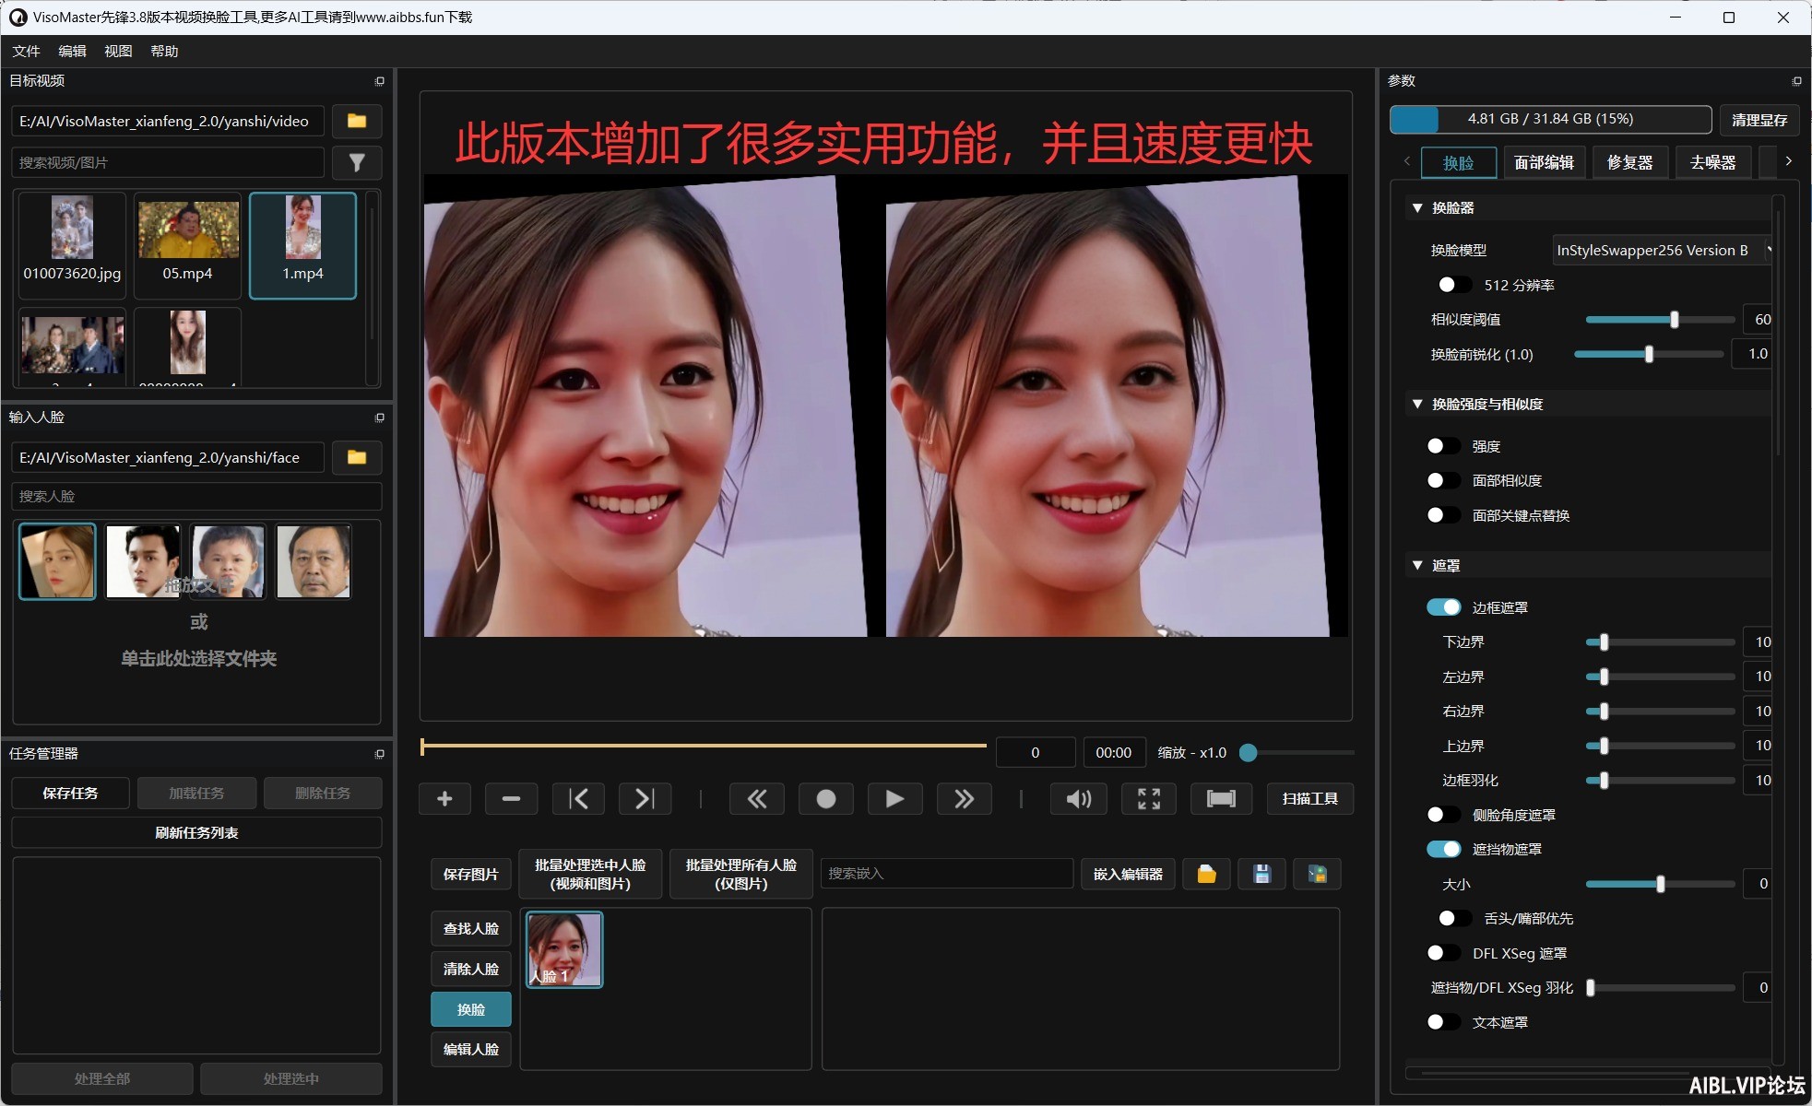Remove marker with minus button
Image resolution: width=1812 pixels, height=1106 pixels.
pos(511,798)
